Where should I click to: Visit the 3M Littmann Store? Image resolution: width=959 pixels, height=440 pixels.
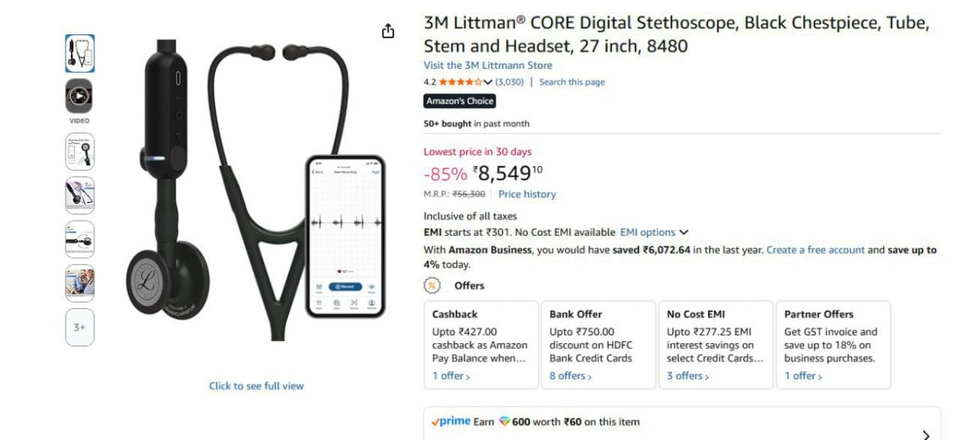pos(487,65)
